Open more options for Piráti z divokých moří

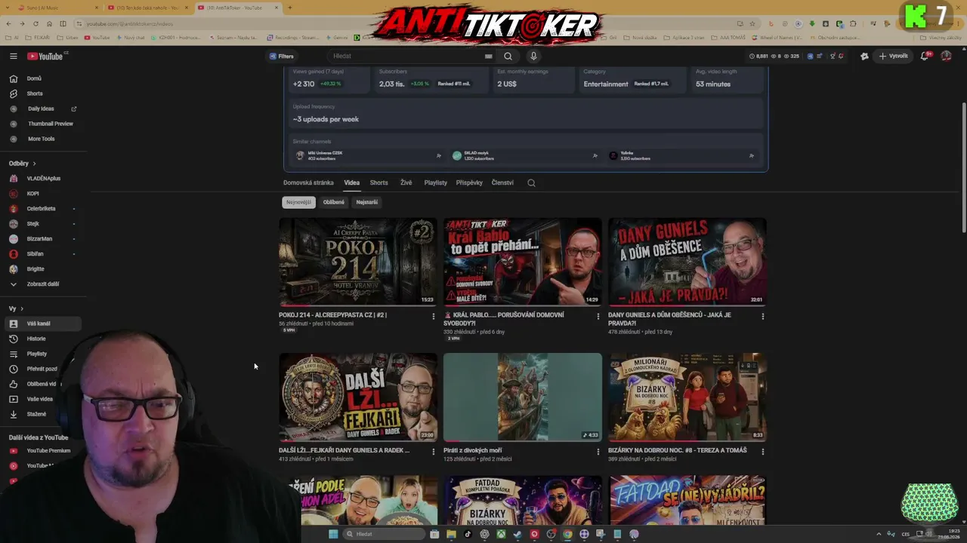pos(598,452)
